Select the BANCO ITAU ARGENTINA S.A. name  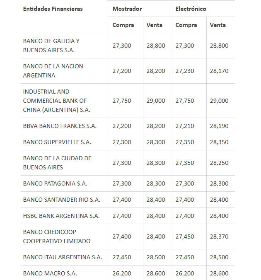63,257
